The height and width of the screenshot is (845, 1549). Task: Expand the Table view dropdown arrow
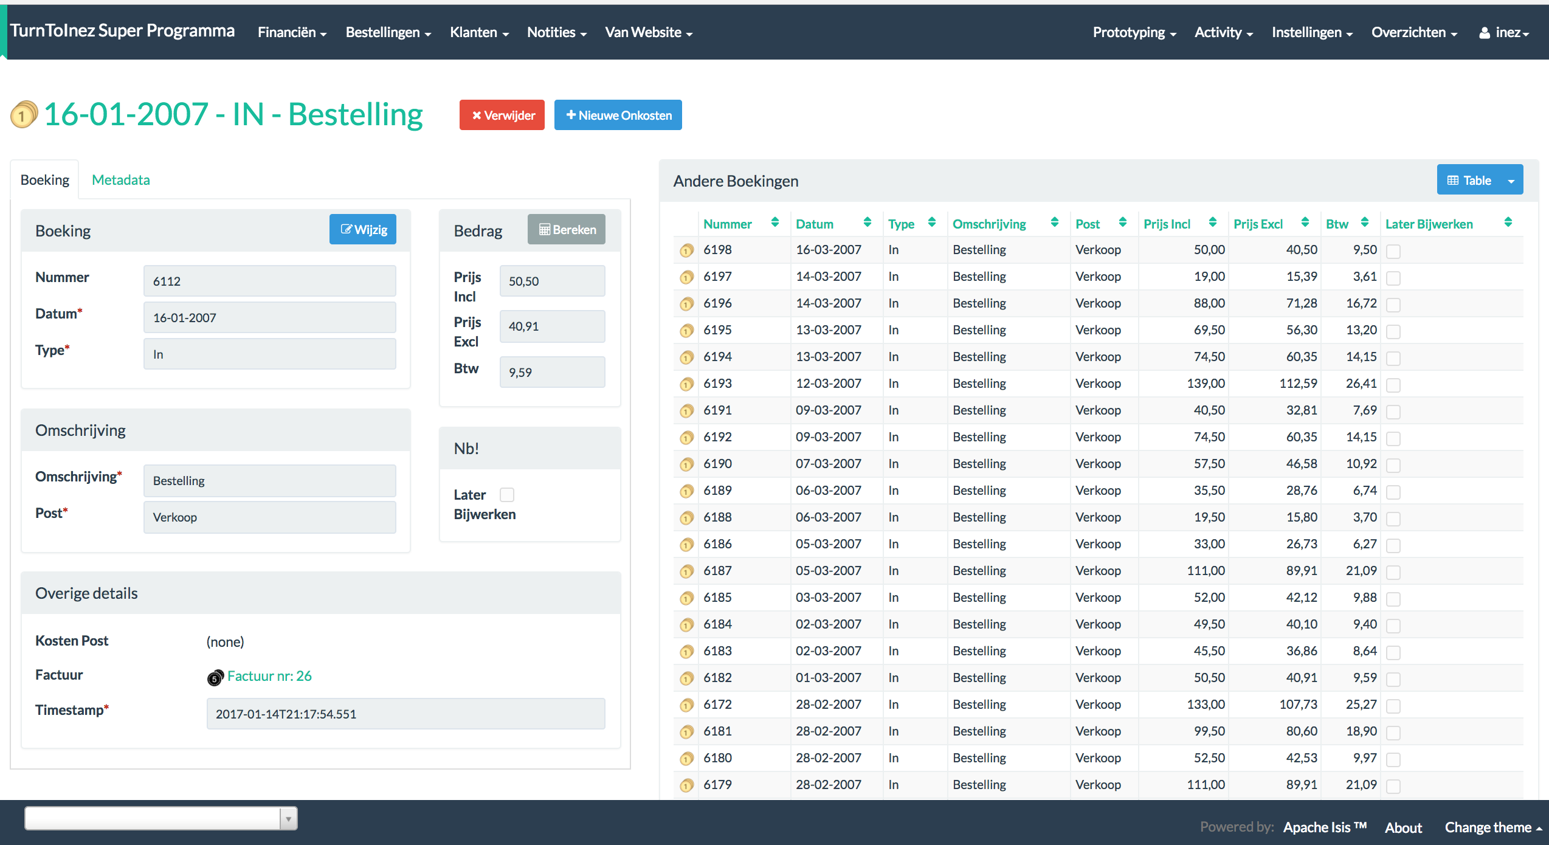pos(1511,181)
